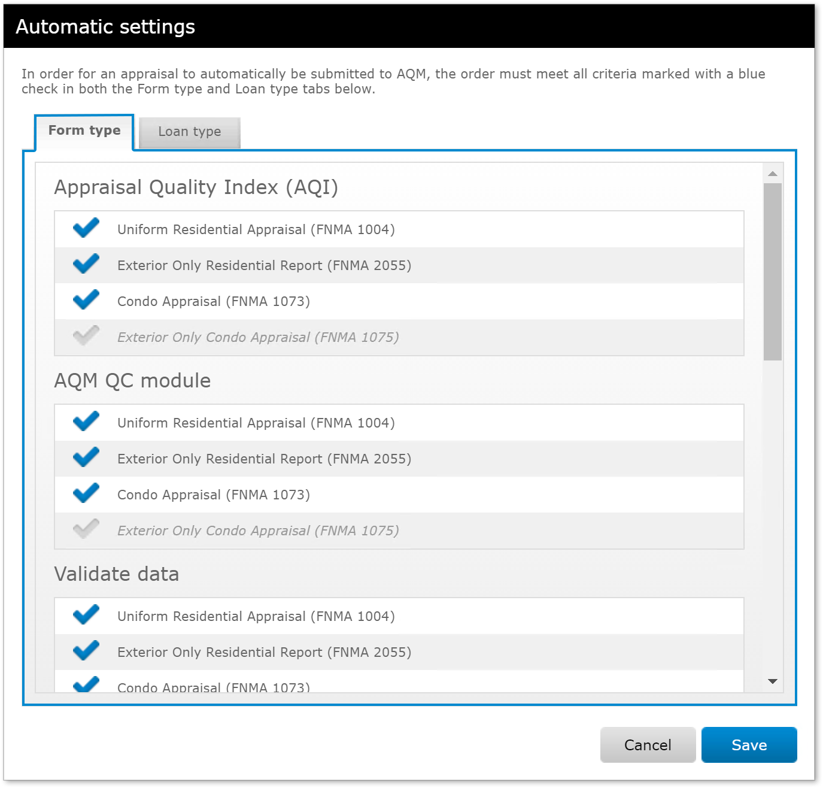This screenshot has width=823, height=788.
Task: Toggle greyed FNMA 1075 check under AQI
Action: tap(86, 336)
